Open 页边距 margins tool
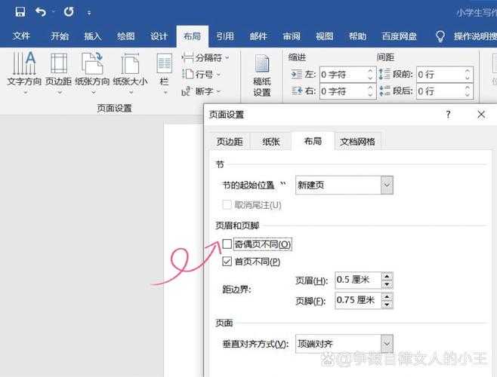 (59, 73)
